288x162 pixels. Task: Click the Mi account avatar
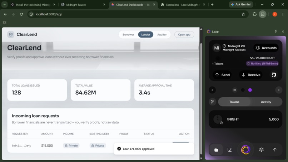[x=217, y=48]
